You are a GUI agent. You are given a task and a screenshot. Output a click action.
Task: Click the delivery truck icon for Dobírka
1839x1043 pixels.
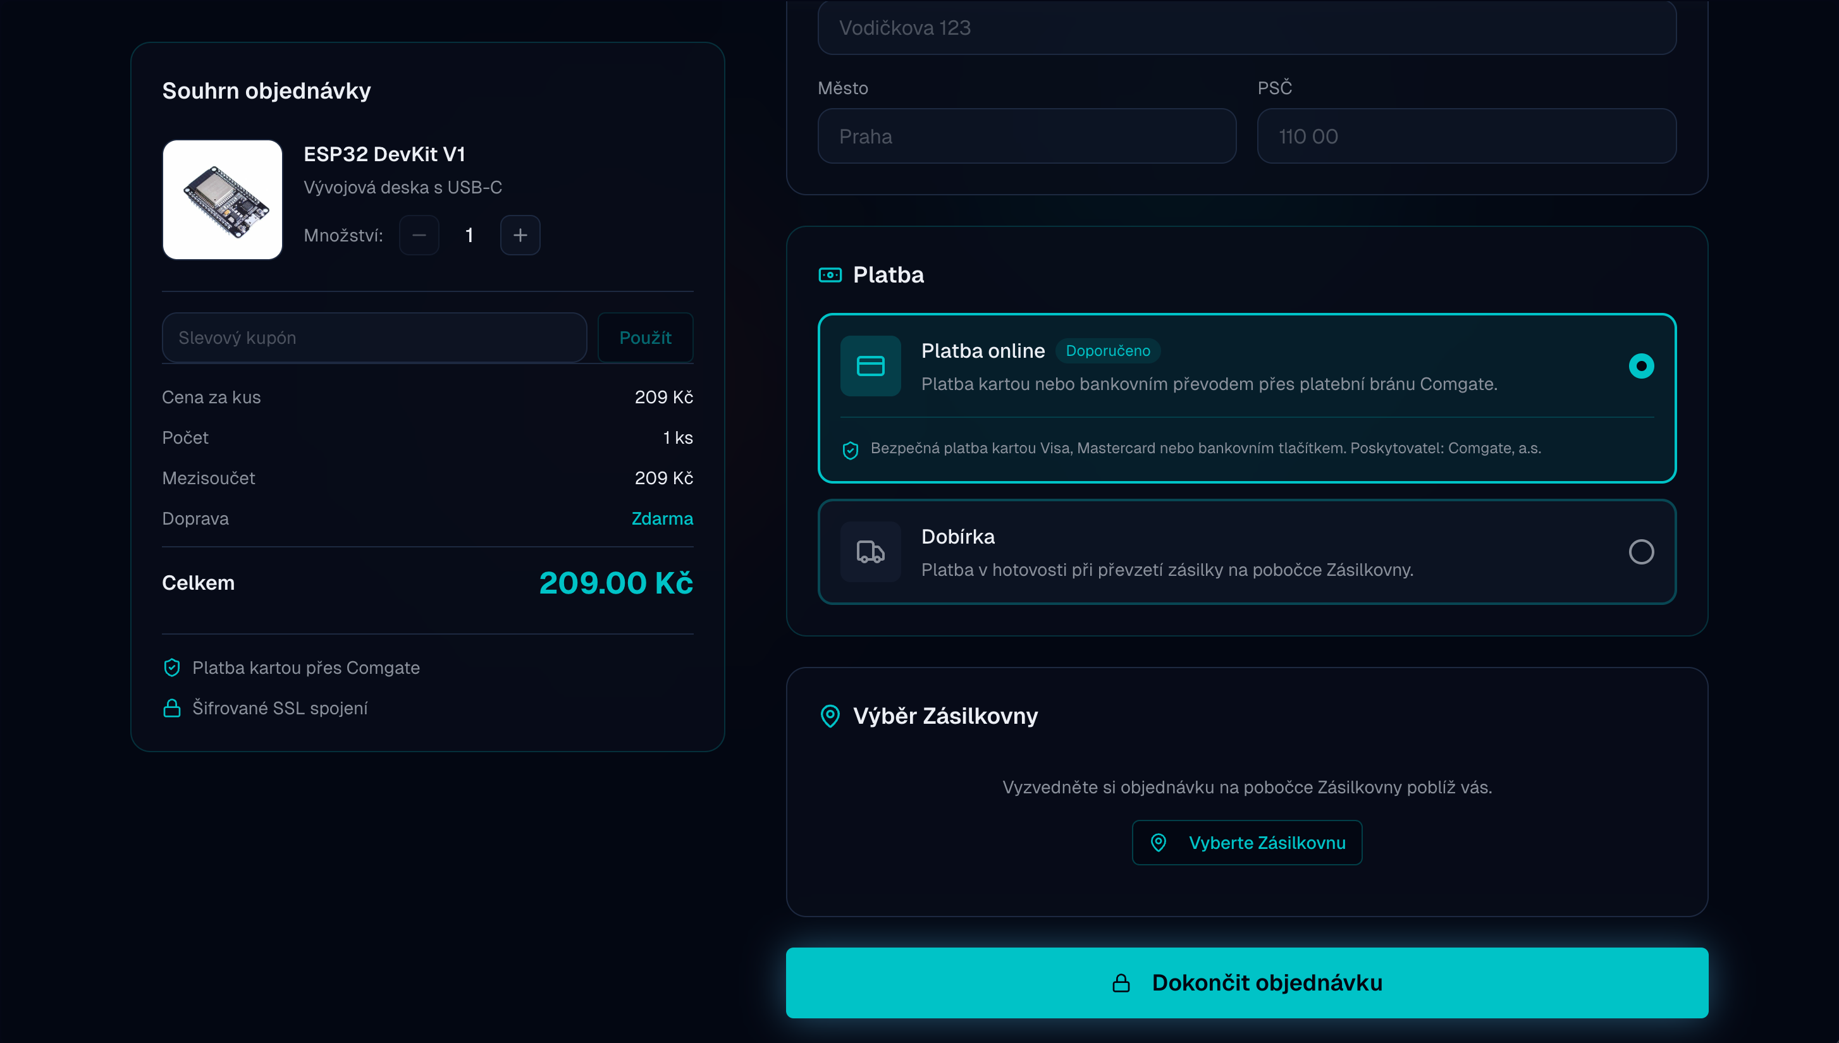point(871,552)
